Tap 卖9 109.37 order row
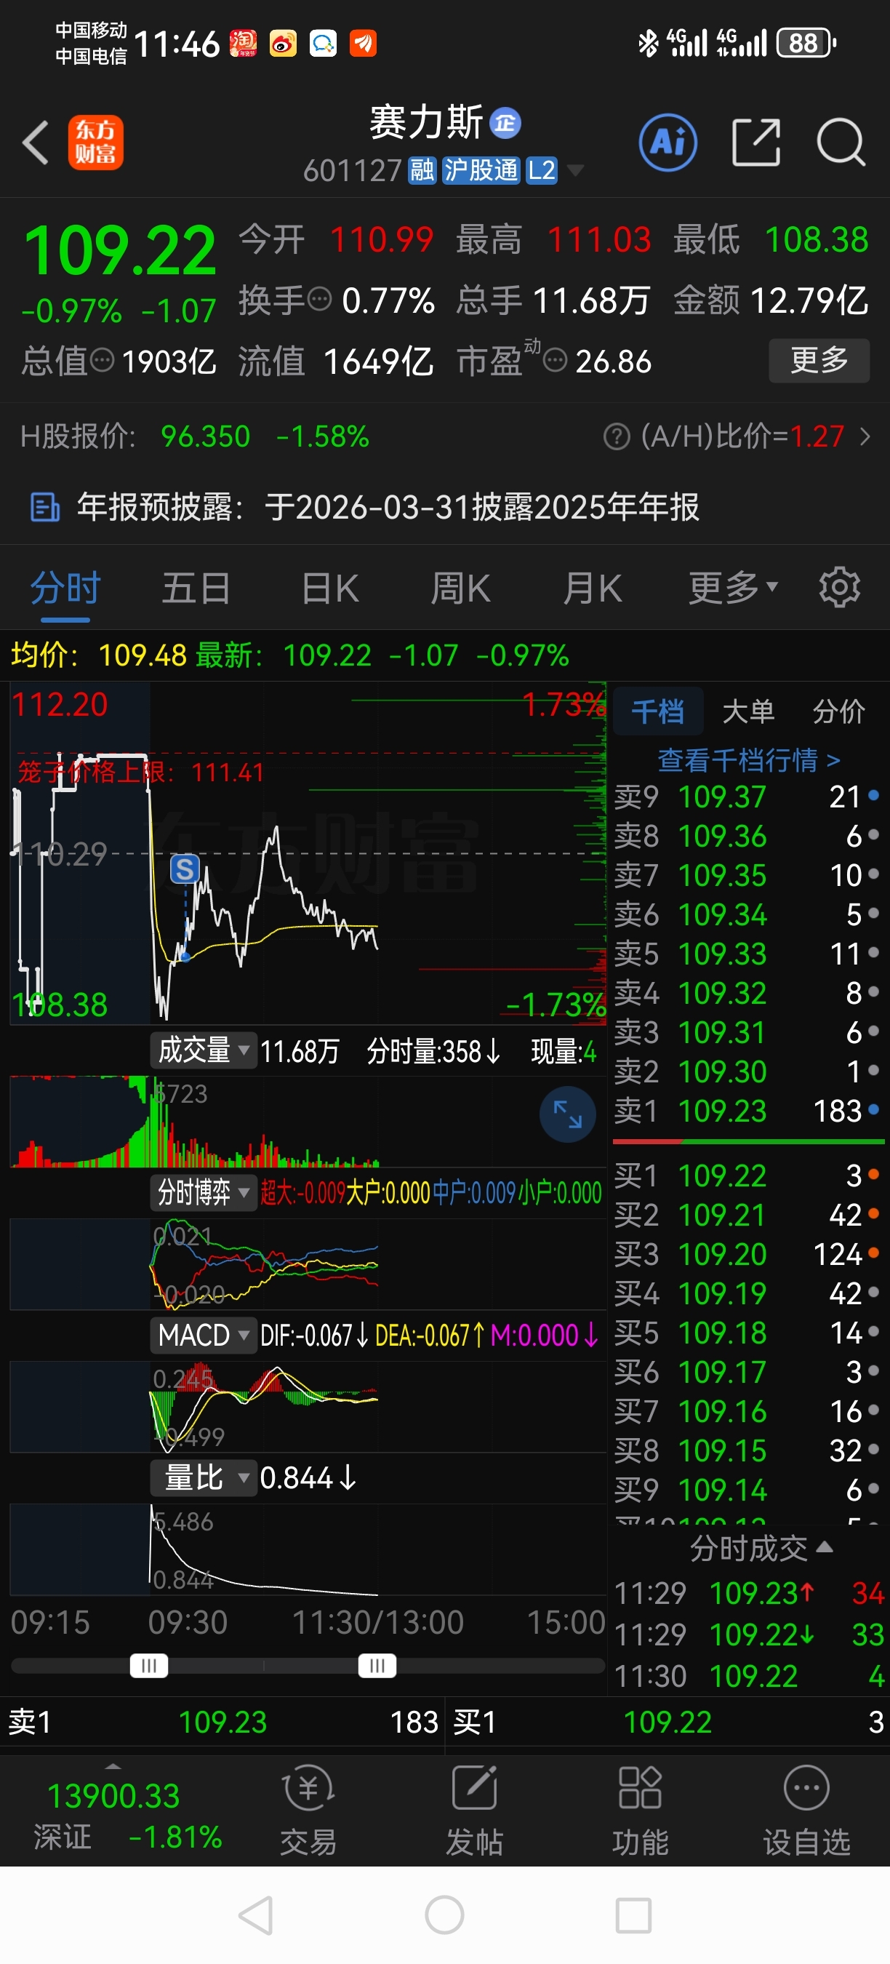This screenshot has width=890, height=1964. 747,797
